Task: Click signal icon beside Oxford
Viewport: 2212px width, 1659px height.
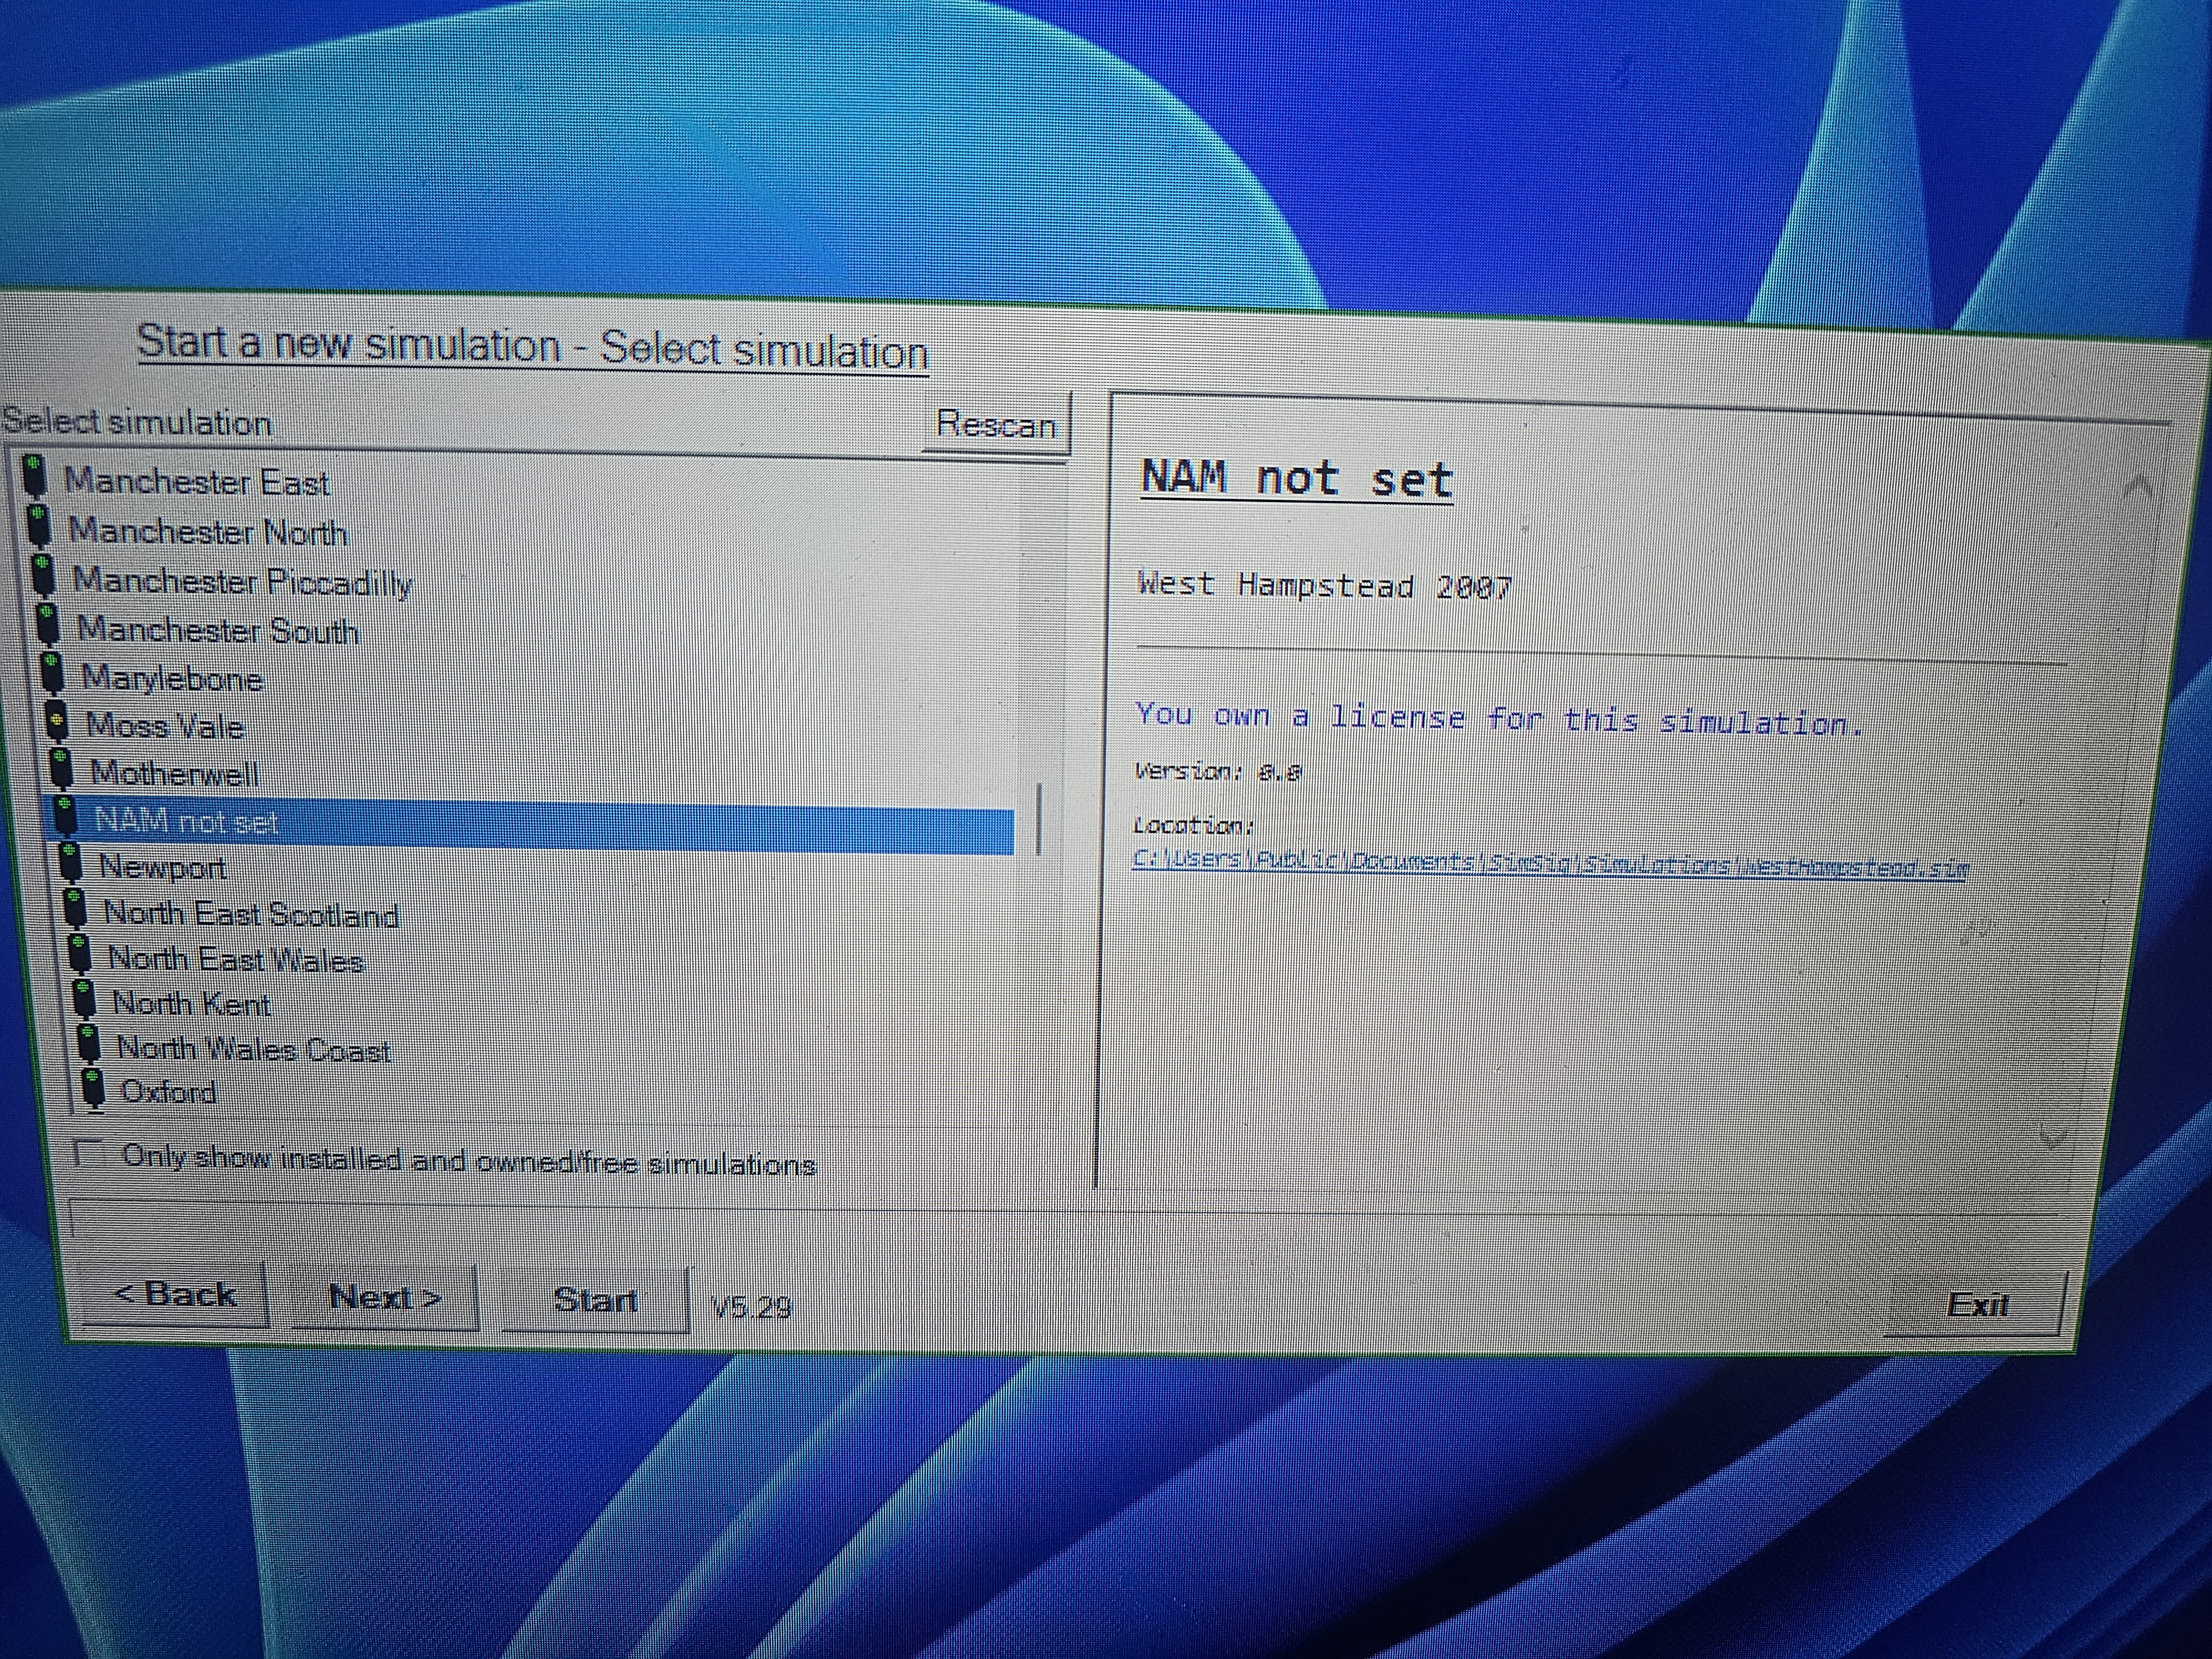Action: click(x=93, y=1088)
